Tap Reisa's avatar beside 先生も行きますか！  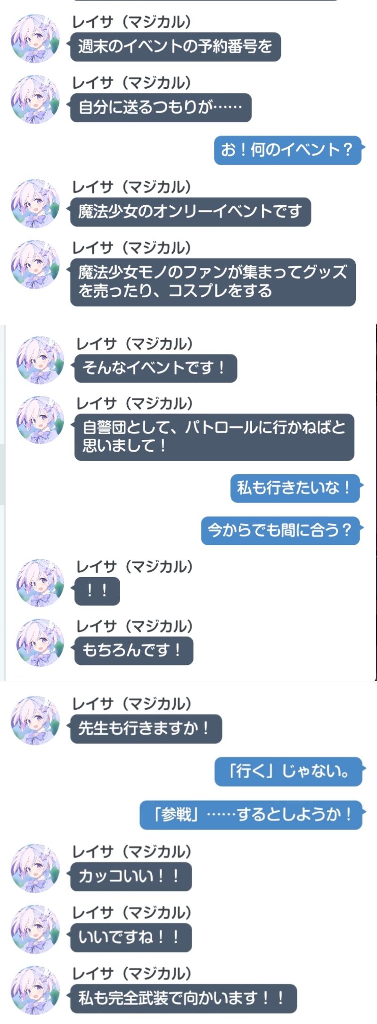pyautogui.click(x=35, y=721)
